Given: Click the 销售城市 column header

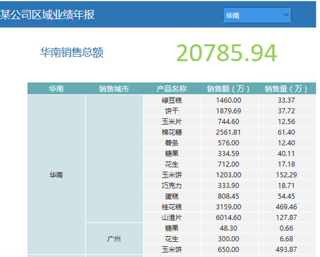Looking at the screenshot, I should [x=114, y=89].
